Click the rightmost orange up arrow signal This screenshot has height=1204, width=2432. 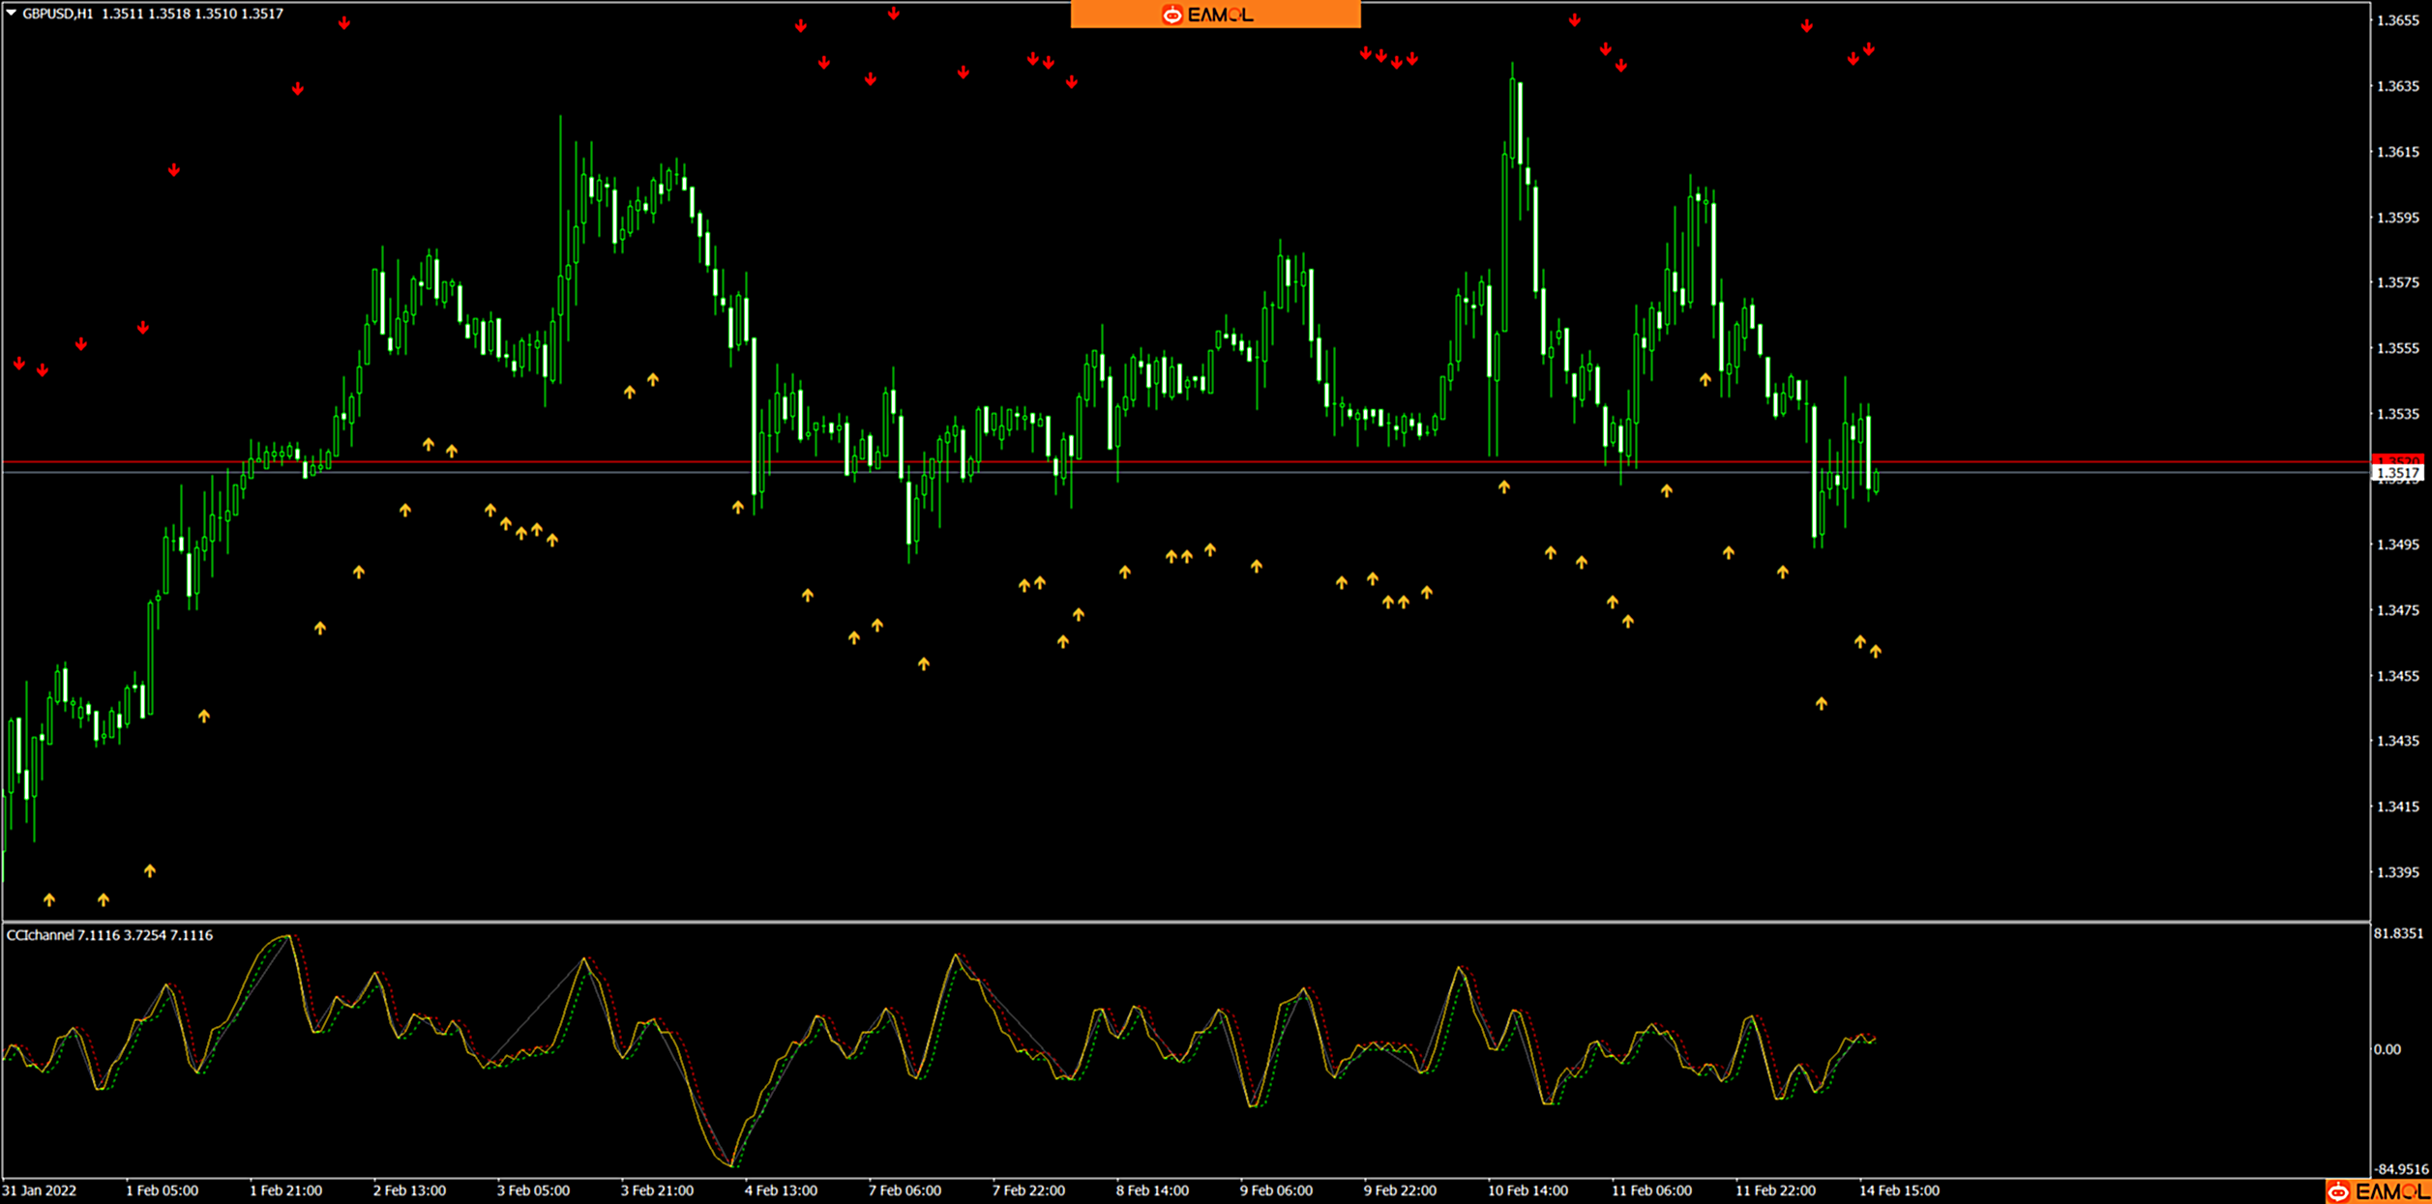(1876, 651)
